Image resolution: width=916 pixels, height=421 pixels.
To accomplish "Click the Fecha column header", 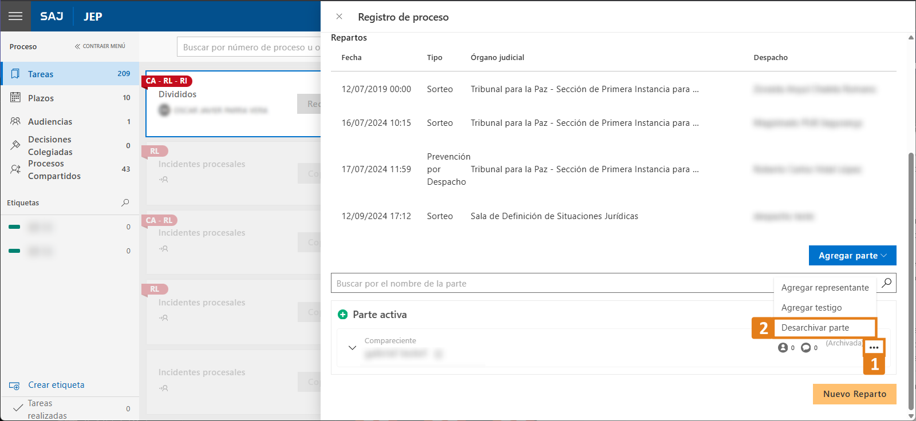I will pos(352,57).
